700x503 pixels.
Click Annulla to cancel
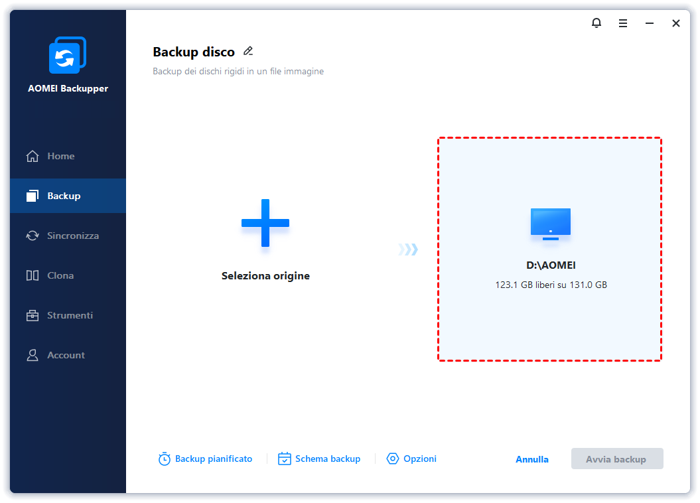(531, 459)
